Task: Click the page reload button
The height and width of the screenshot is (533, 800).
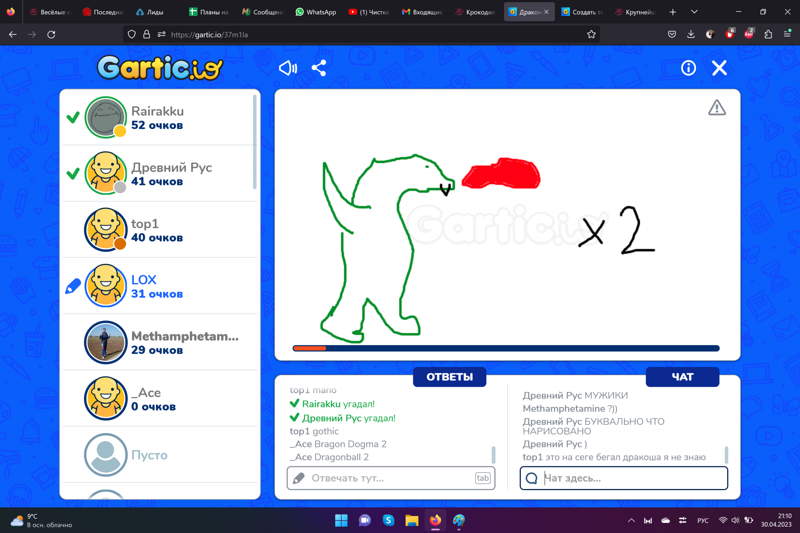Action: (x=51, y=34)
